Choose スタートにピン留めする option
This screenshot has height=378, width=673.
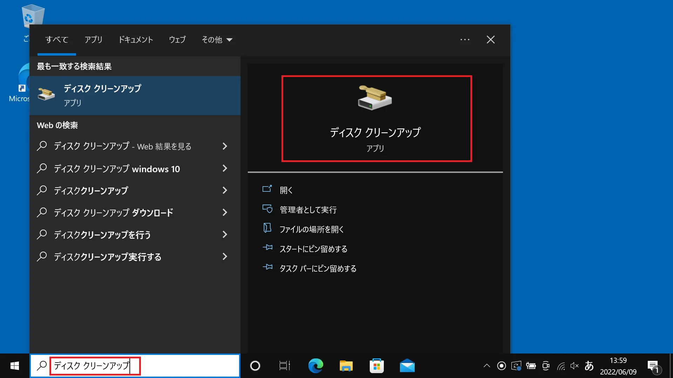coord(313,249)
